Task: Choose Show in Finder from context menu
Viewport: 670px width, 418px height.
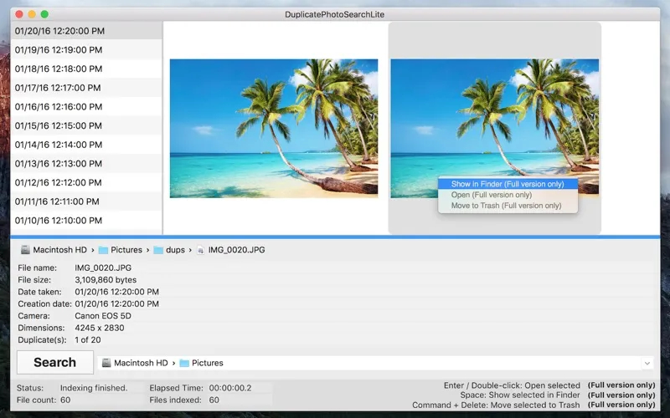Action: [508, 184]
